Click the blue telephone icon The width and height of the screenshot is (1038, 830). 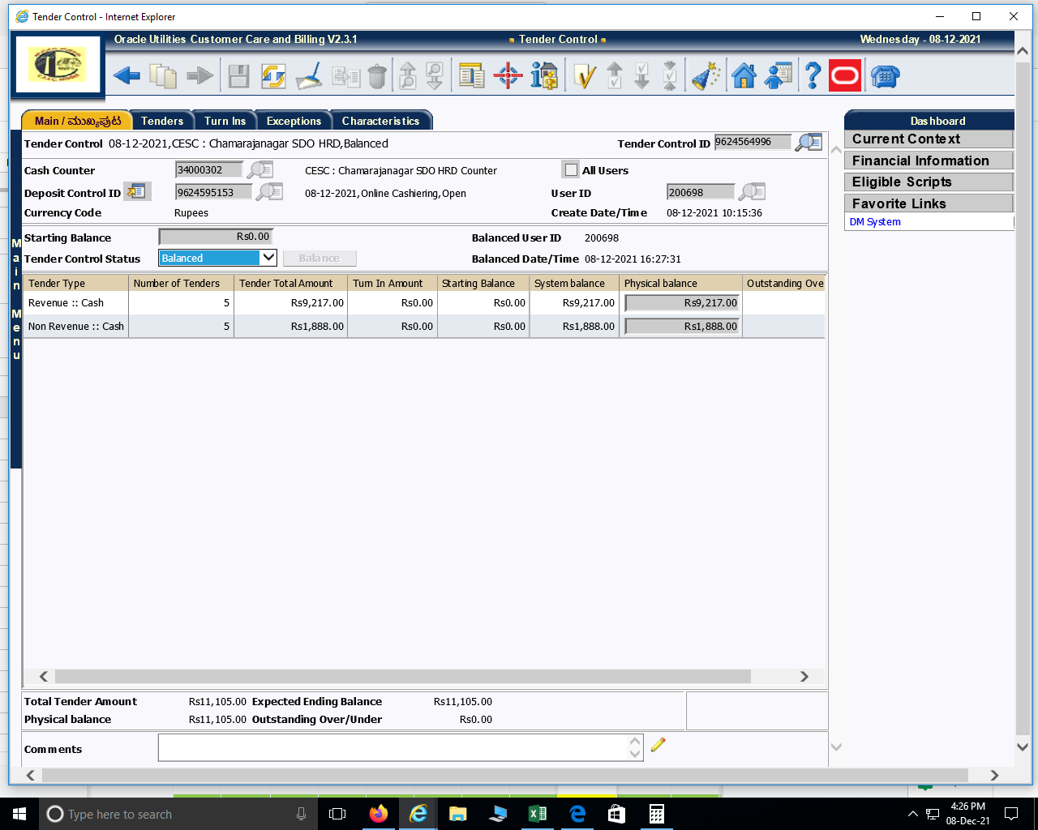[885, 76]
